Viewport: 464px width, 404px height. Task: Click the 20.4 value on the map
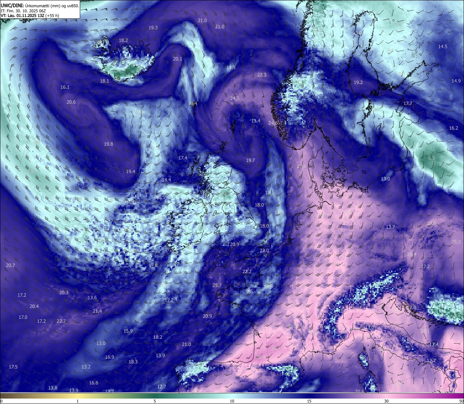click(x=34, y=307)
